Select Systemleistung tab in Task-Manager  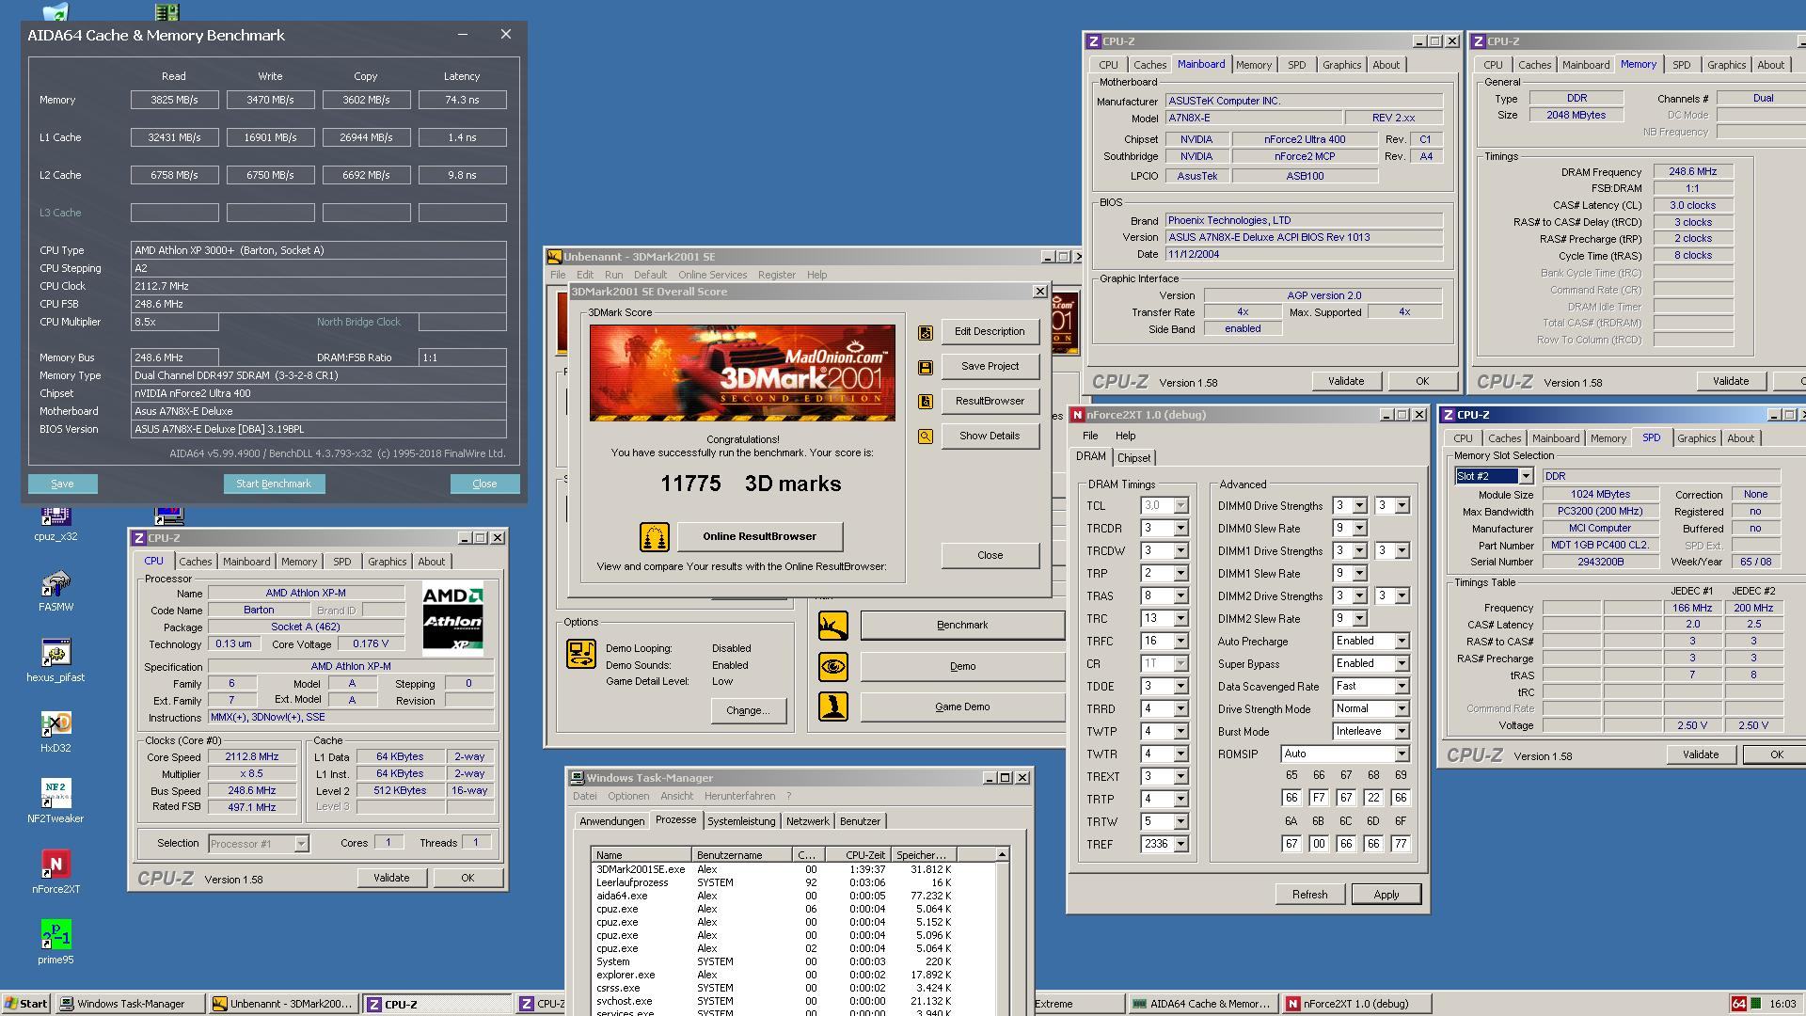coord(741,821)
